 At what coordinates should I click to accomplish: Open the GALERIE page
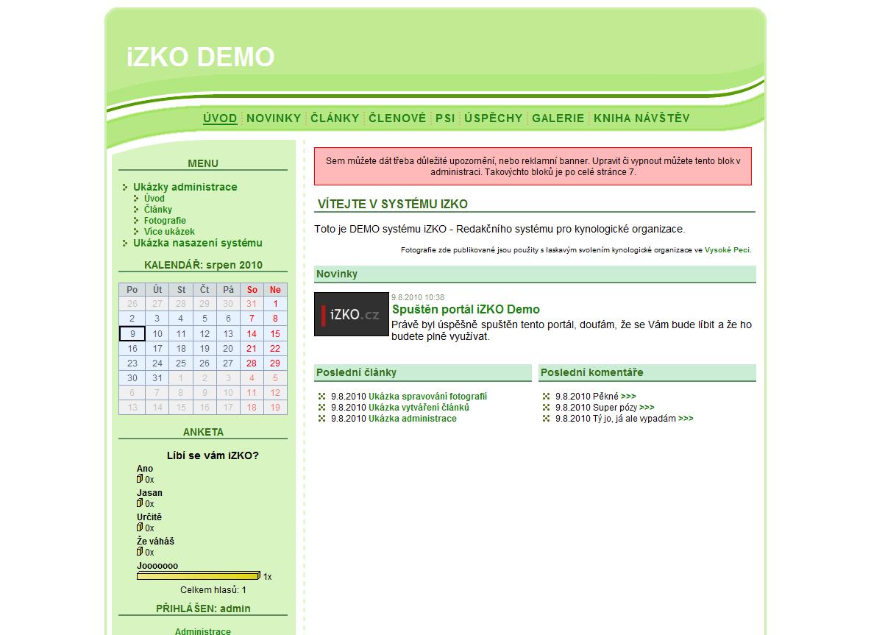pyautogui.click(x=558, y=118)
